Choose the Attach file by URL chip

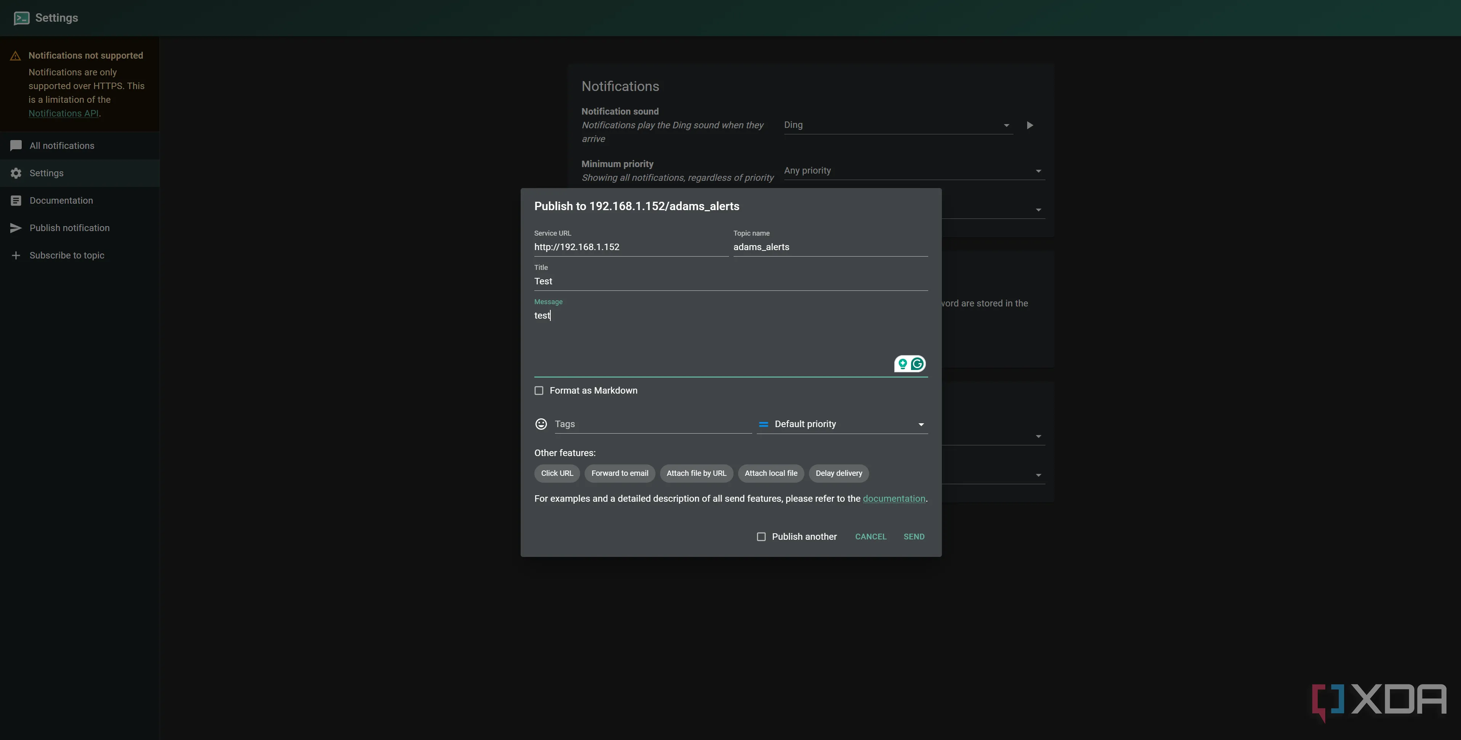pos(696,474)
